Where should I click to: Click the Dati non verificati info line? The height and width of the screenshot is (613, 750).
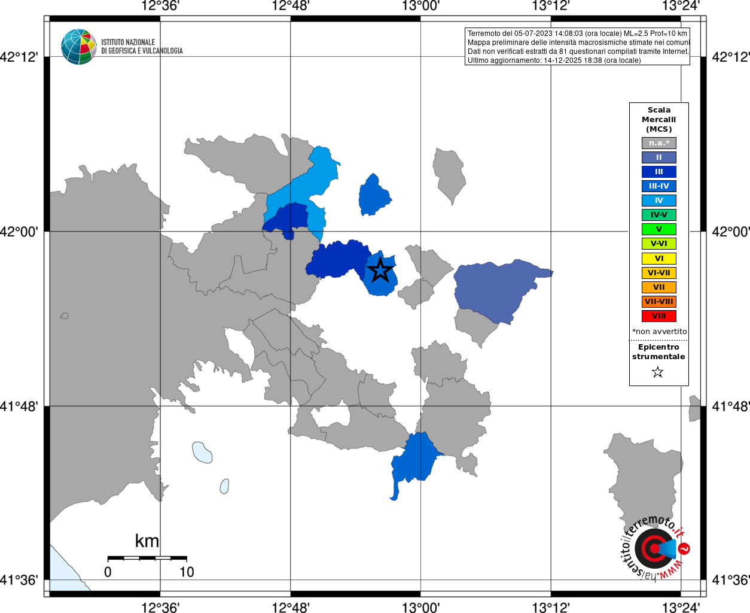coord(578,51)
